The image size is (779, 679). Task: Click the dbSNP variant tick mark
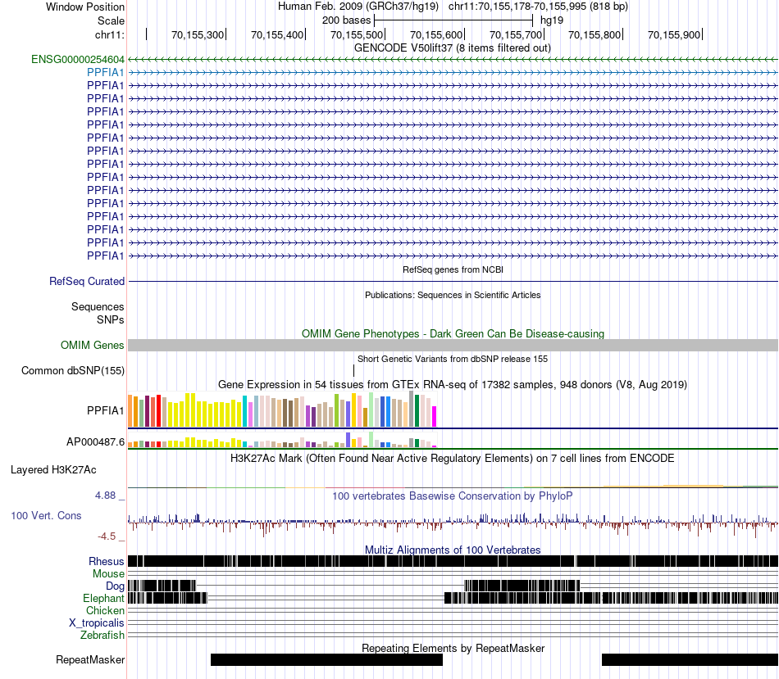pyautogui.click(x=353, y=371)
